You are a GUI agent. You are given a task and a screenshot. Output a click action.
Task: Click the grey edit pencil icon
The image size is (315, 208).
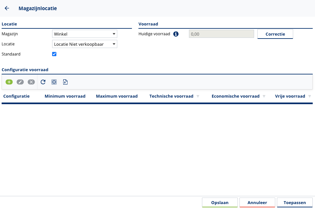20,82
